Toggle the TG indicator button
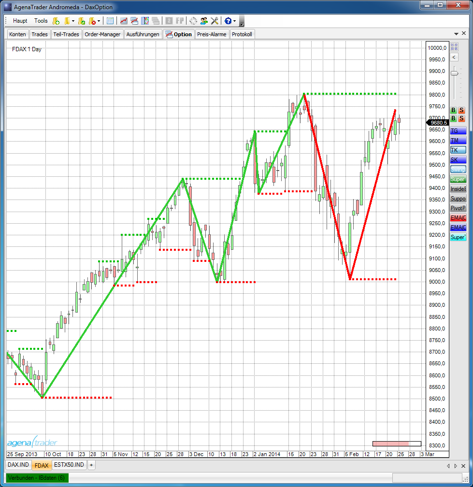 (x=457, y=131)
